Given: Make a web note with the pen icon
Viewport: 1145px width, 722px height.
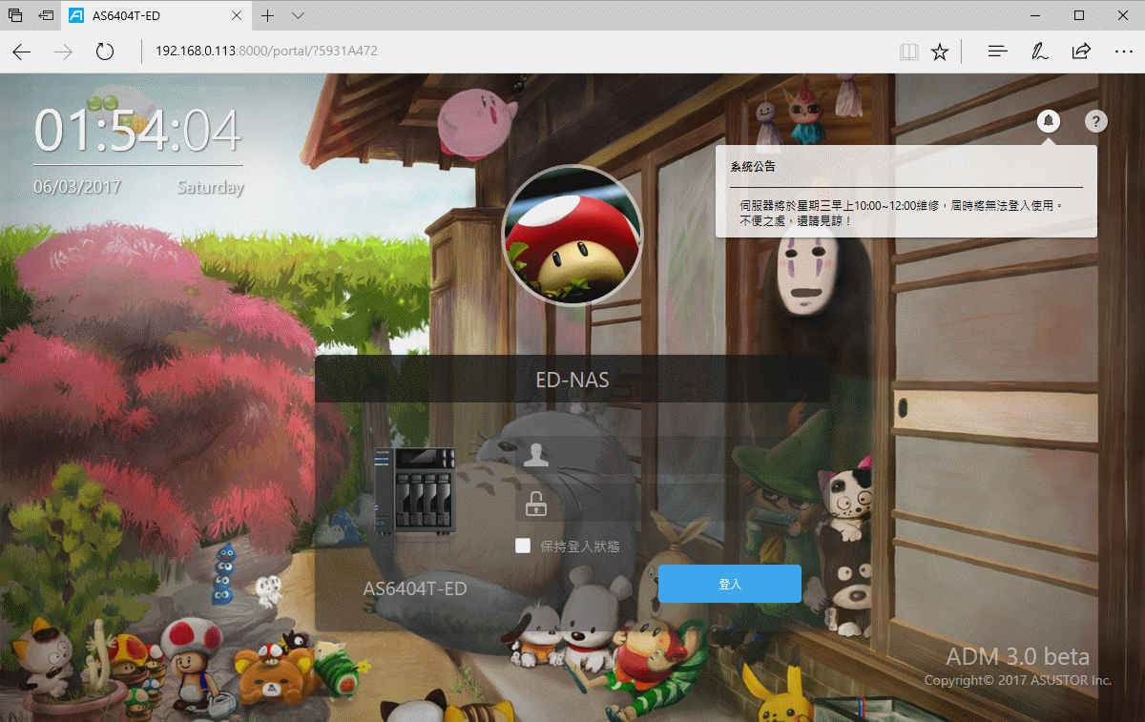Looking at the screenshot, I should pos(1040,52).
